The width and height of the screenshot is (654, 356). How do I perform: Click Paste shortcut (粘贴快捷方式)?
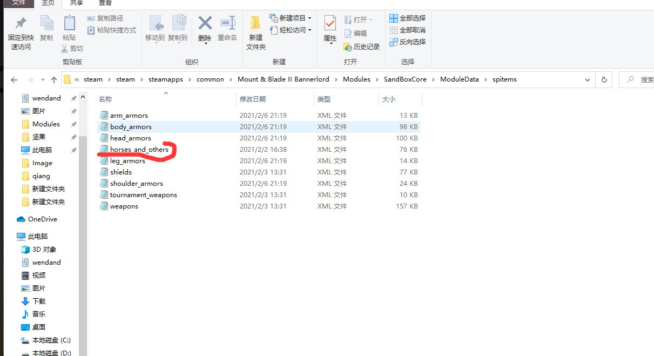point(111,30)
